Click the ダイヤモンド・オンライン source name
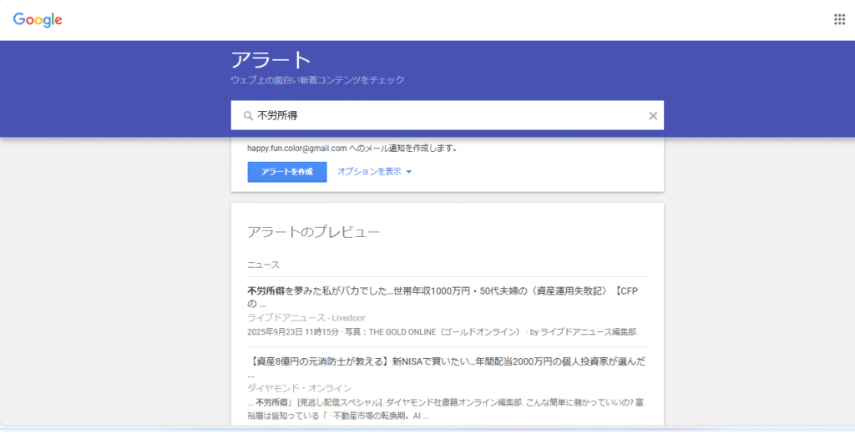The image size is (855, 434). (x=299, y=388)
